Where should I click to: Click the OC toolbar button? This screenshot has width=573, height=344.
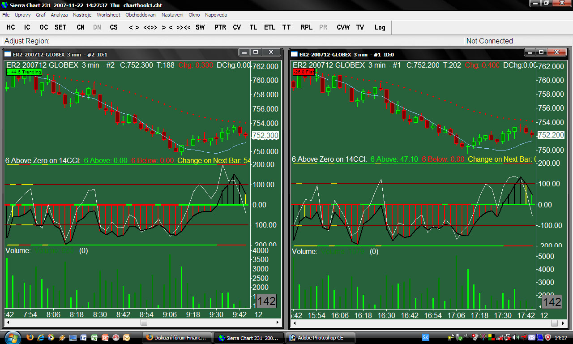pyautogui.click(x=43, y=27)
